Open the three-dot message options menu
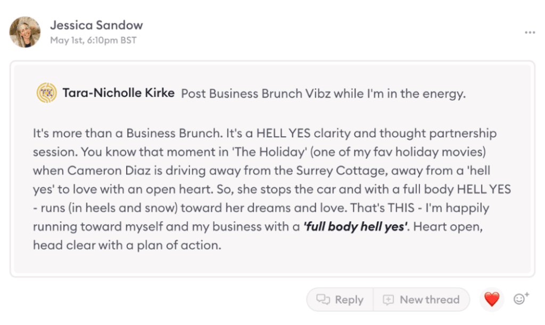Image resolution: width=545 pixels, height=325 pixels. coord(529,32)
